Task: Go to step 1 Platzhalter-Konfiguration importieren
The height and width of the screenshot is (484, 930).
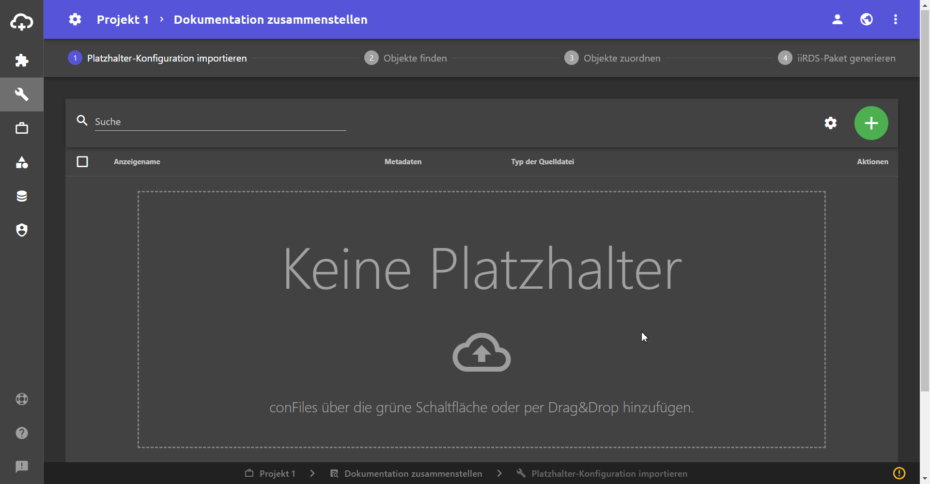Action: coord(157,58)
